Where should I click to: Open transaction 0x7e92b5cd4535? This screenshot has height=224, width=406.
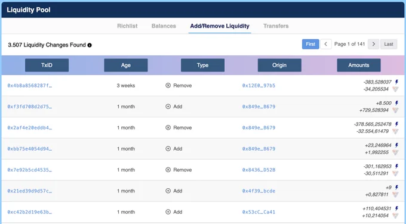29,170
